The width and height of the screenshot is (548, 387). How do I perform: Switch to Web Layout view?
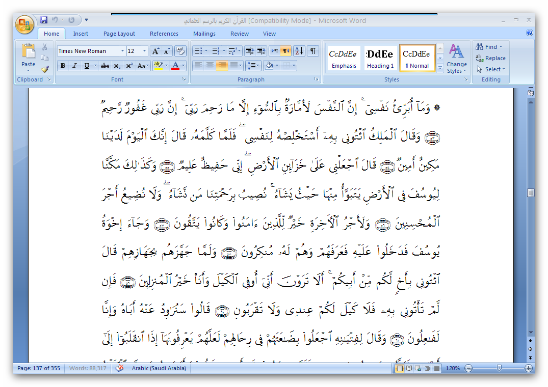coord(417,368)
